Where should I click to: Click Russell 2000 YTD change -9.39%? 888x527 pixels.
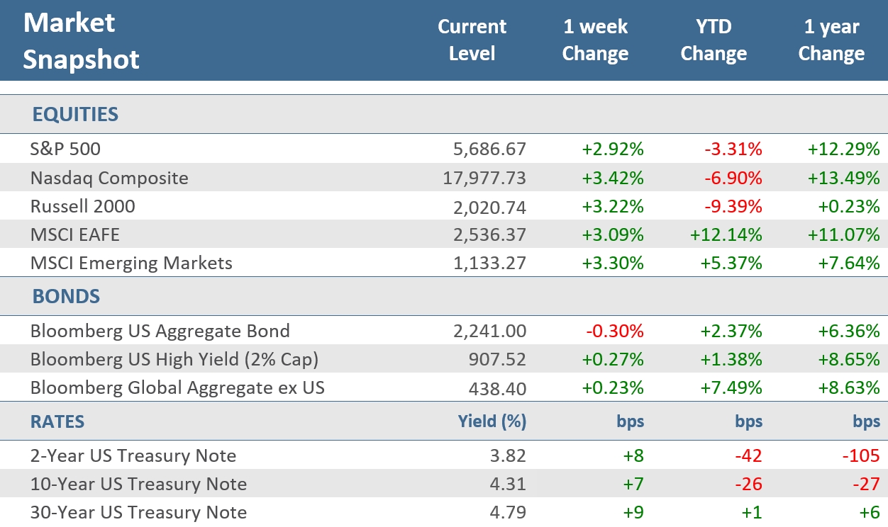click(733, 206)
